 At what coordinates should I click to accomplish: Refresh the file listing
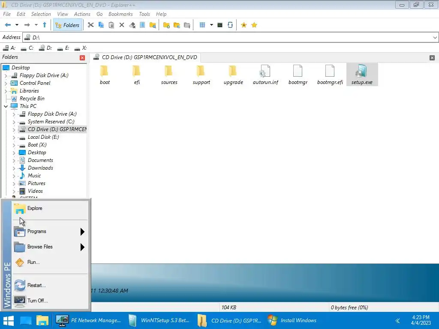tap(230, 25)
